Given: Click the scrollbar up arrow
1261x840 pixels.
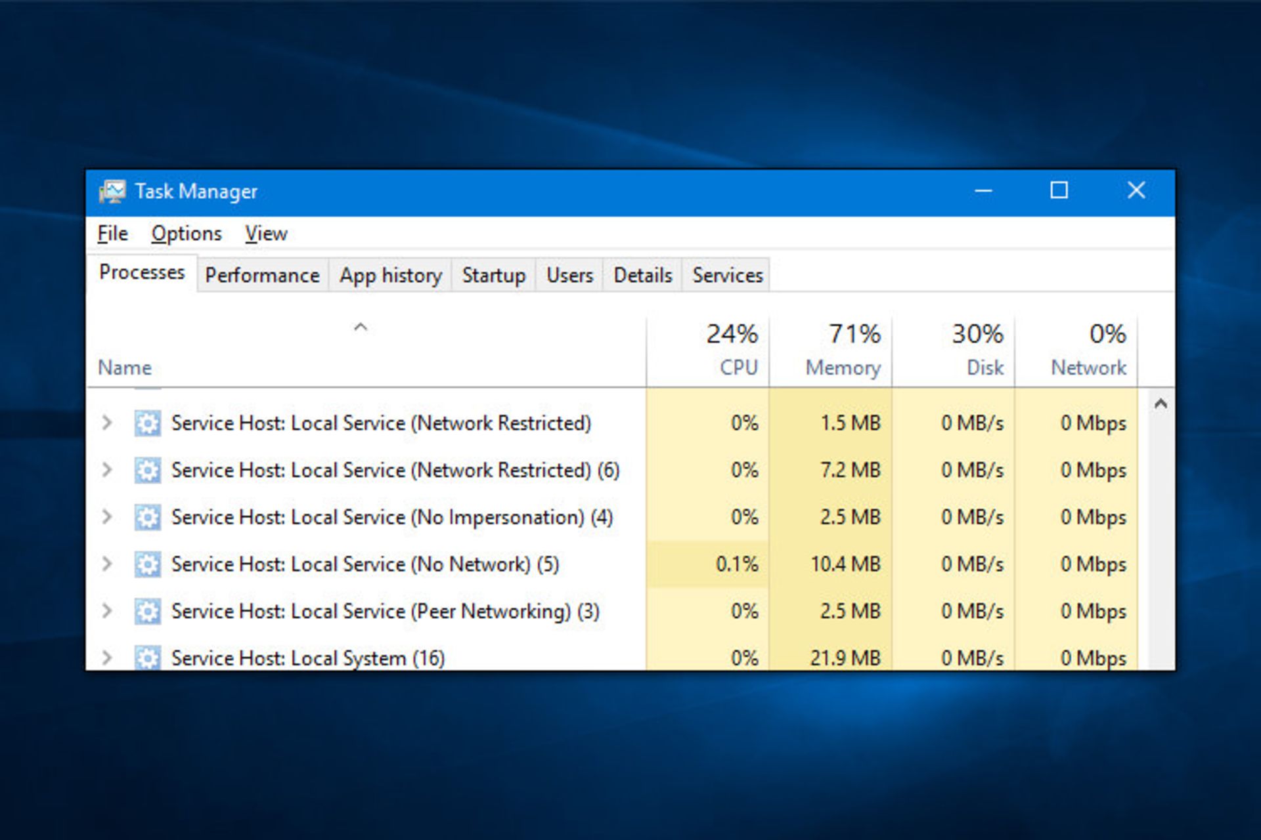Looking at the screenshot, I should 1161,404.
